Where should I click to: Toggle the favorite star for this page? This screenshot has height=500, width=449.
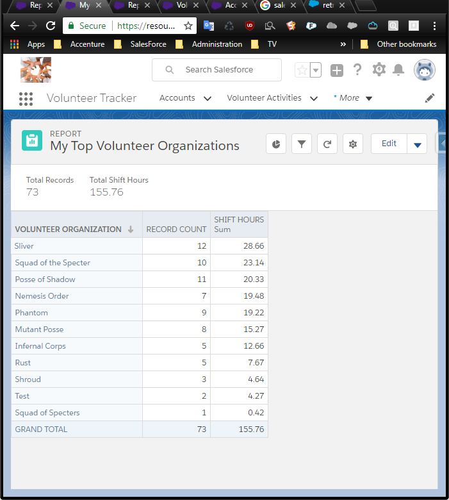(302, 70)
